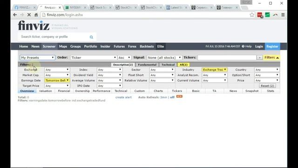Click the browser home icon

(36, 14)
